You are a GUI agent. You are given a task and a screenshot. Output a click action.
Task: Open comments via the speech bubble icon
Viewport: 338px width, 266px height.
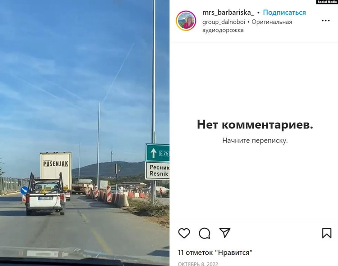click(204, 233)
